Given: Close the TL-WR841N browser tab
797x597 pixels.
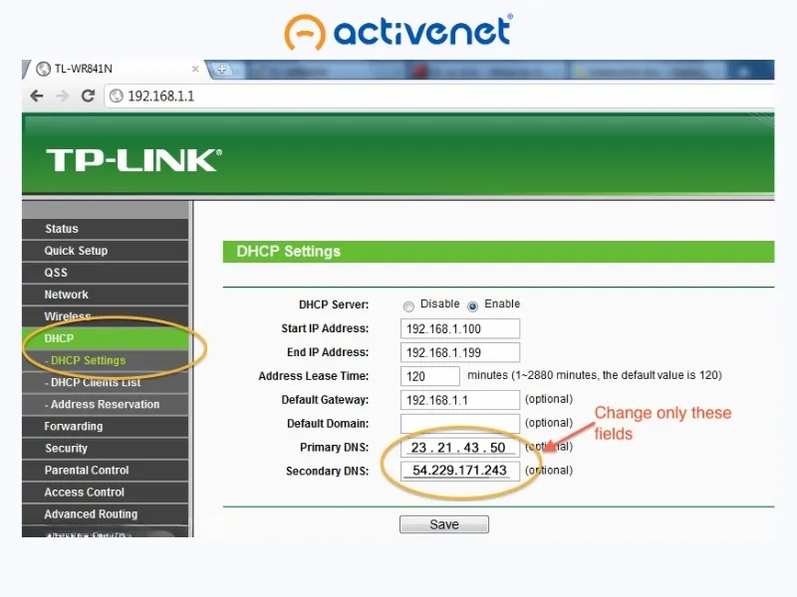Looking at the screenshot, I should coord(195,69).
